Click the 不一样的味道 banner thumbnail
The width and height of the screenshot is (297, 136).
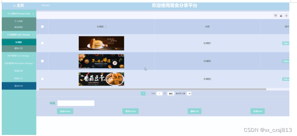coord(101,61)
